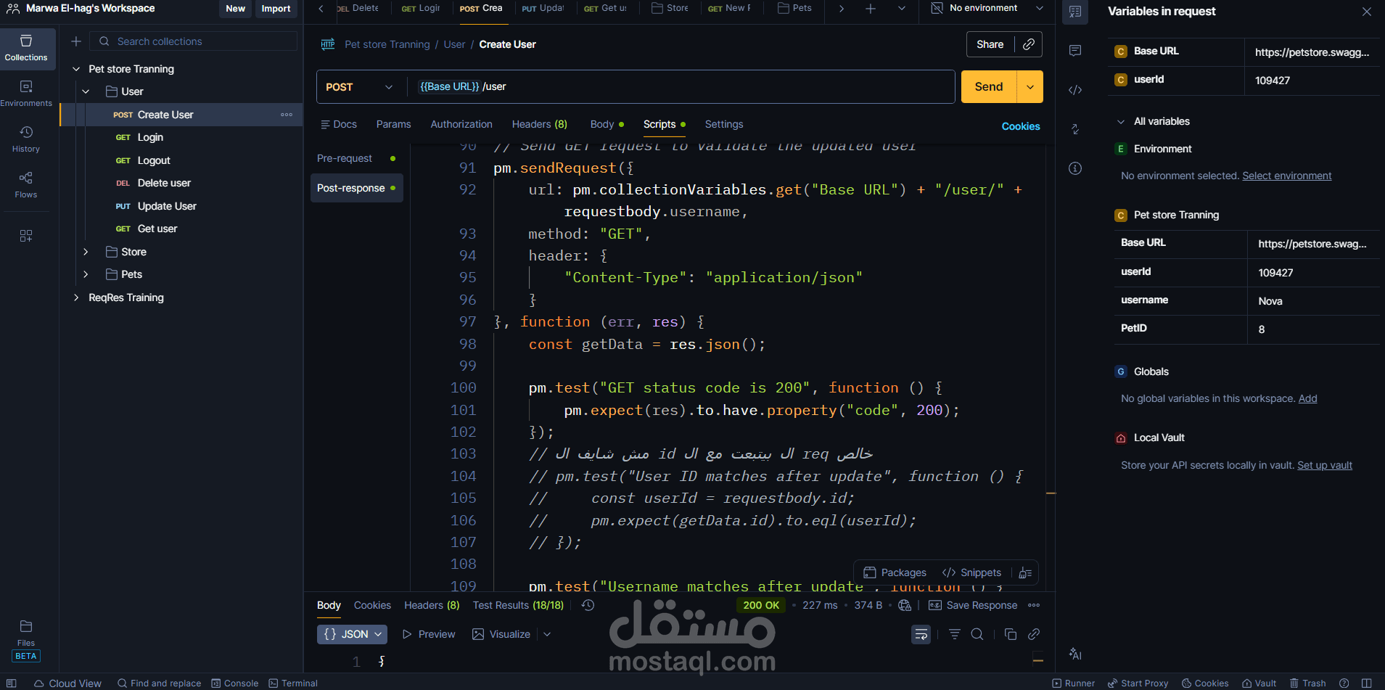Switch to the Settings tab
The image size is (1385, 690).
click(724, 124)
